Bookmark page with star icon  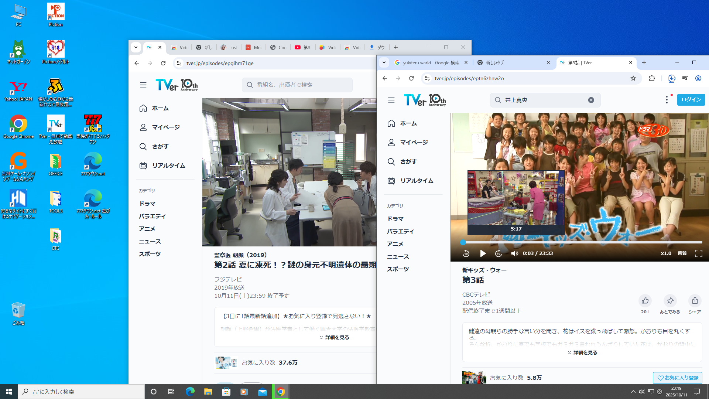tap(633, 78)
